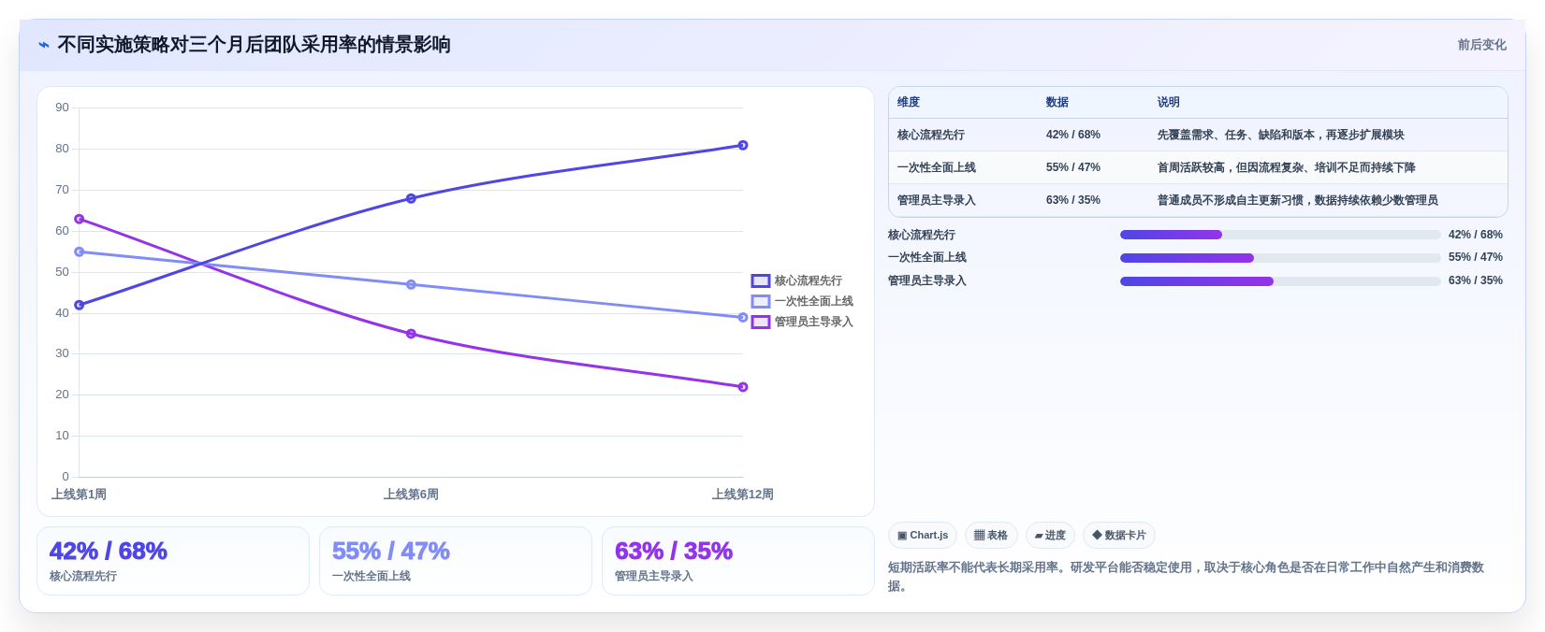Screen dimensions: 1545x632
Task: Click the 进度 tag chip
Action: (x=1050, y=536)
